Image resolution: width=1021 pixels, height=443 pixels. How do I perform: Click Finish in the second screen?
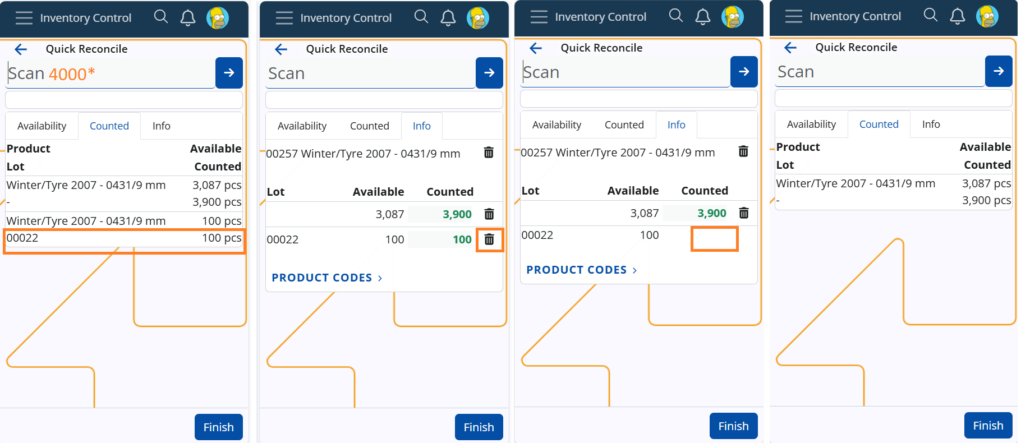pos(479,427)
